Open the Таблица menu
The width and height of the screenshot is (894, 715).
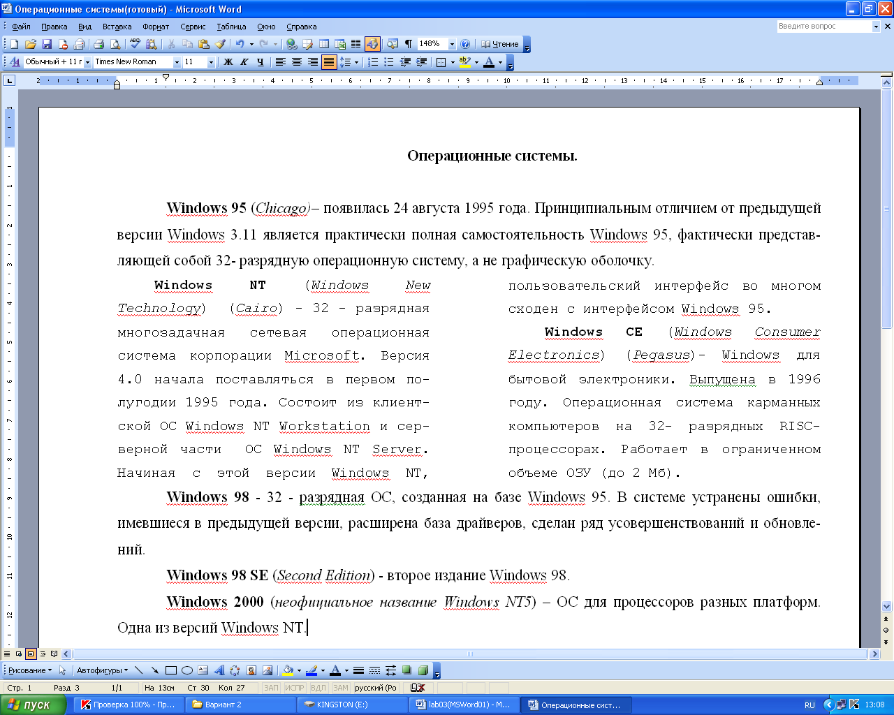(231, 27)
